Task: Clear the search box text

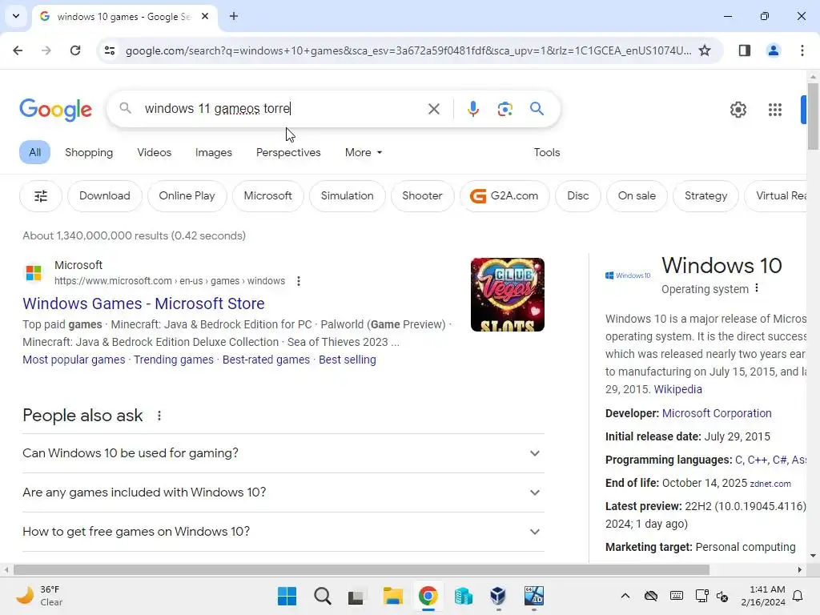Action: (x=433, y=109)
